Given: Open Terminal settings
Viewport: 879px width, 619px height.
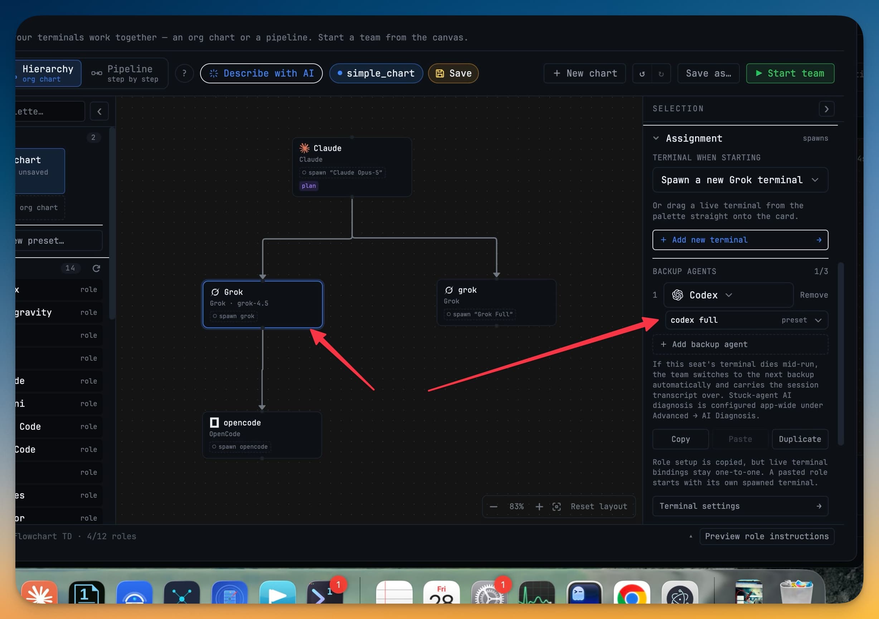Looking at the screenshot, I should click(740, 506).
